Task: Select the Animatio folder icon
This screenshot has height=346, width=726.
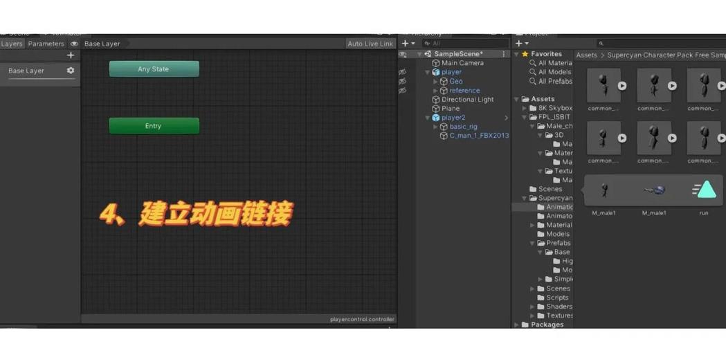Action: click(541, 207)
